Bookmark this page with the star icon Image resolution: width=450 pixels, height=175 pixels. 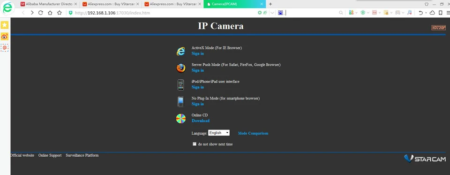[x=60, y=13]
